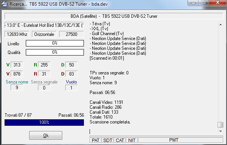Click the green R count 255
The height and width of the screenshot is (145, 227).
coord(44,65)
